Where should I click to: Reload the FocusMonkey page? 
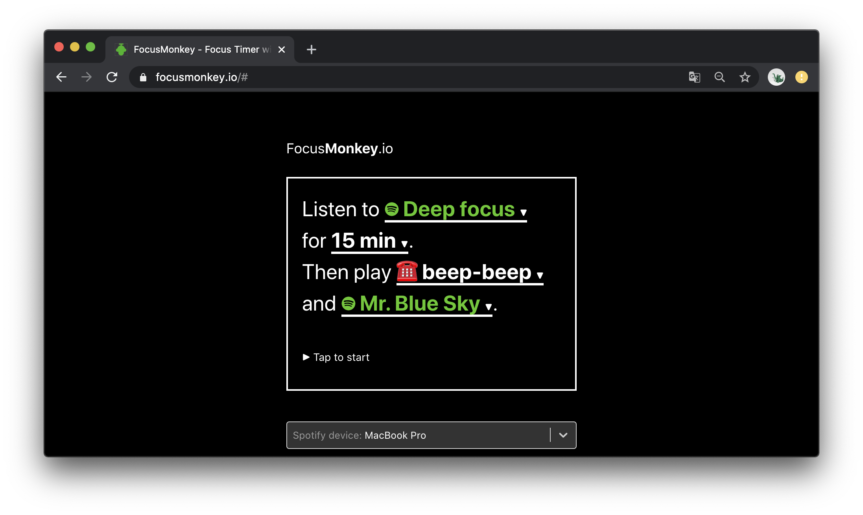pos(112,77)
